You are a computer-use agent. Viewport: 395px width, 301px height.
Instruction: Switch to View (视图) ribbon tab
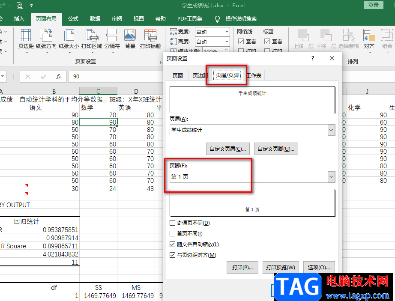point(138,19)
